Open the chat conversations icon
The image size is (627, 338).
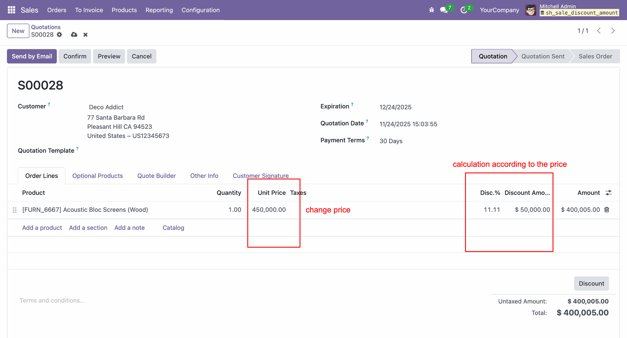[444, 10]
